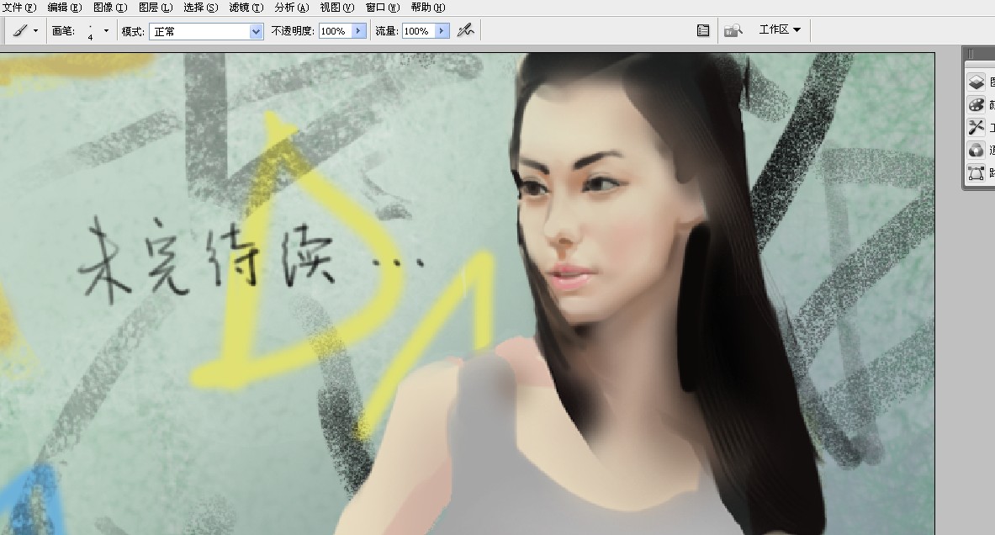Toggle the brushes palette icon
Screen dimensions: 995x535
point(702,30)
